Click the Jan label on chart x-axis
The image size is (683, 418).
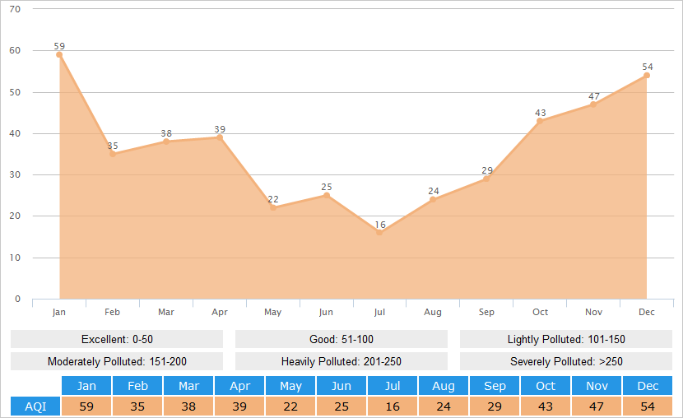click(x=58, y=312)
